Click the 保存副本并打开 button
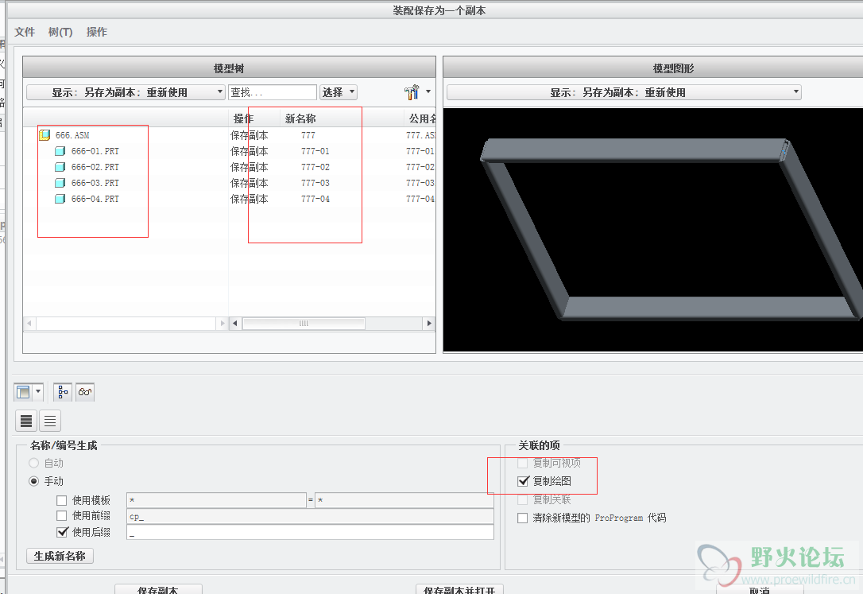This screenshot has width=863, height=594. 459,589
